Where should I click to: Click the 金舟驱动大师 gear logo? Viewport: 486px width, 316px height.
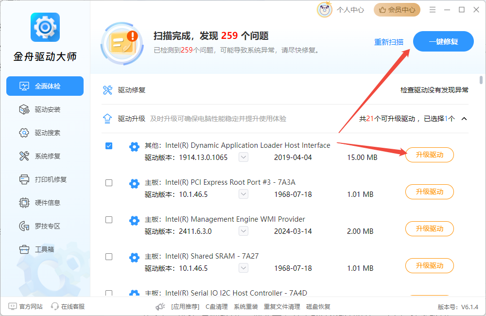point(45,27)
